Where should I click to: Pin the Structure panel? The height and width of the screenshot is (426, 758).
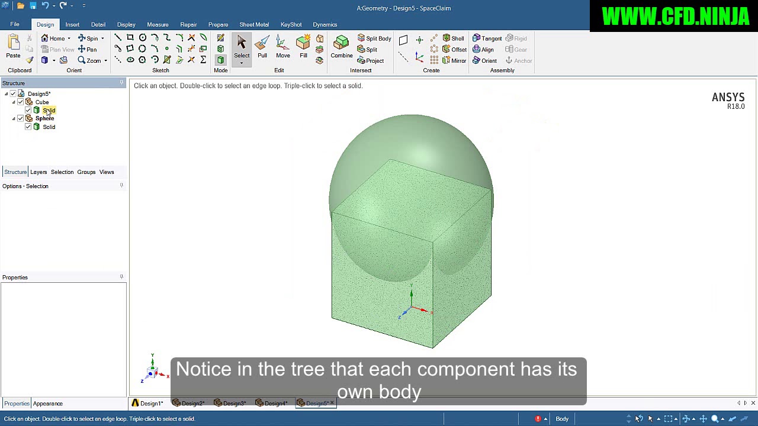tap(121, 83)
